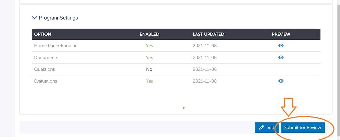
Task: Sort by the OPTION column header
Action: click(43, 34)
